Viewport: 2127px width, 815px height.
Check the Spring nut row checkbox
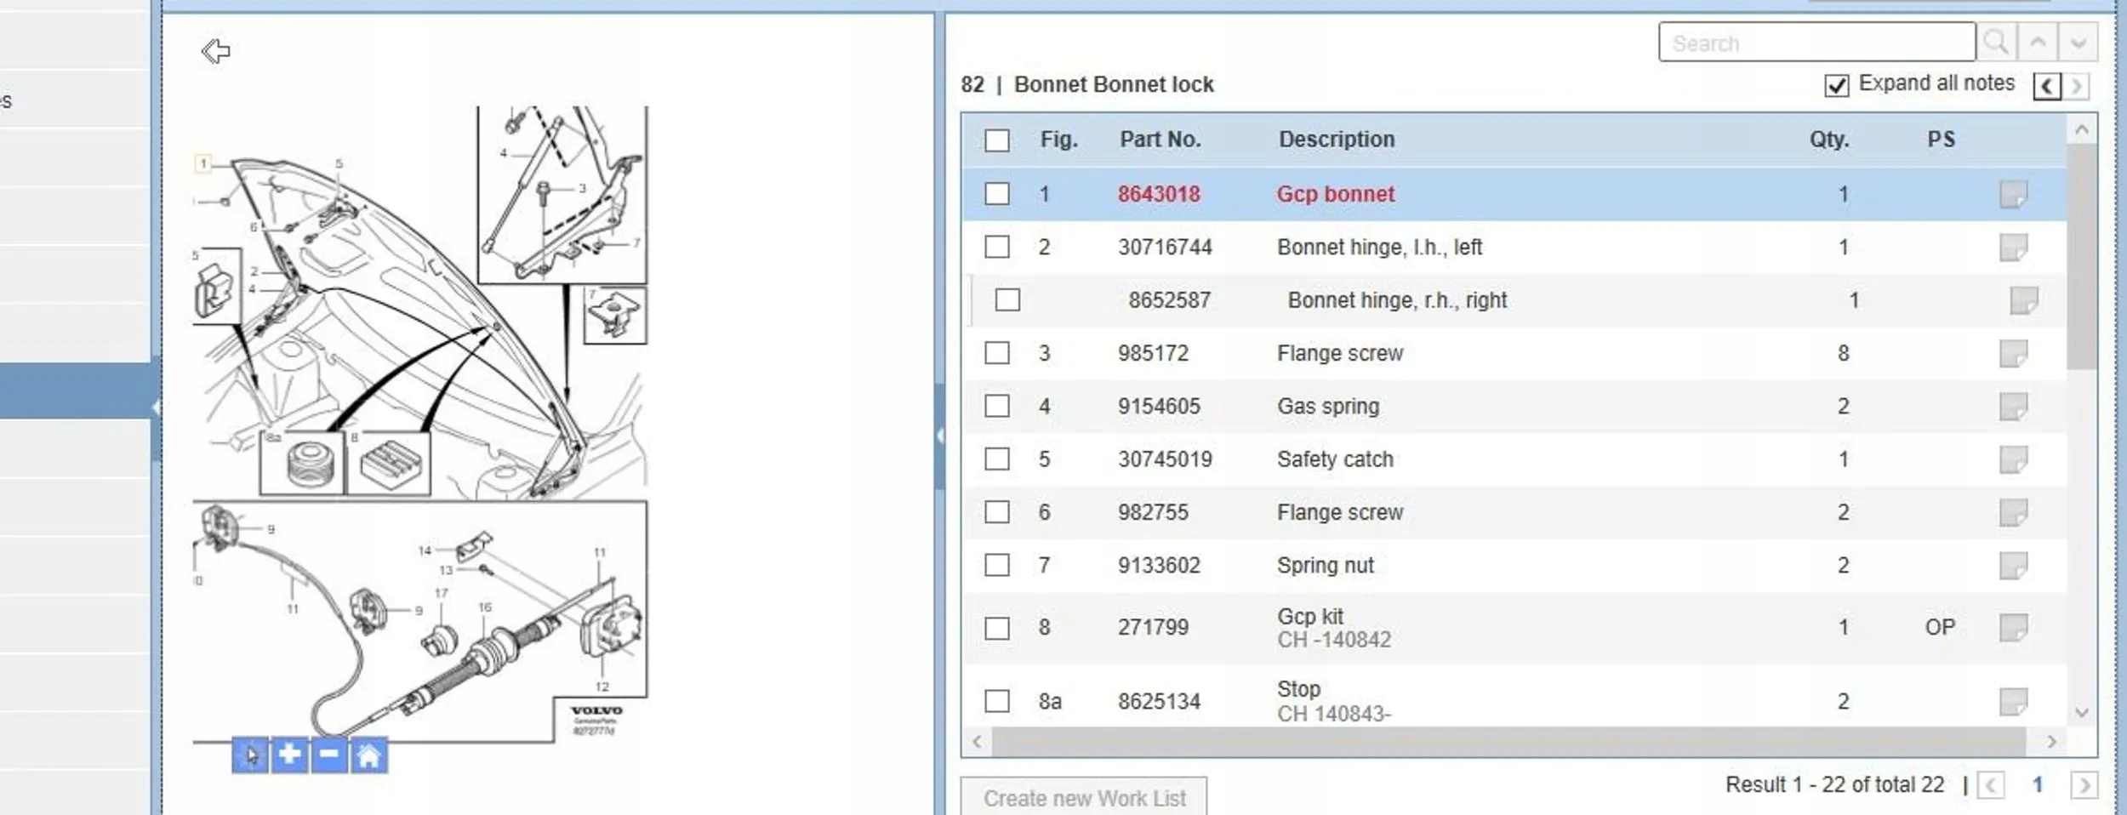point(996,565)
